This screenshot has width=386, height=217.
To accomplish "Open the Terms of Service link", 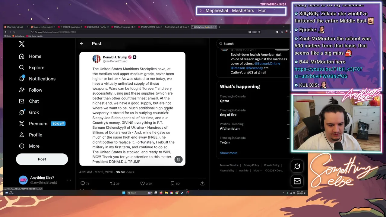I will coord(229,165).
